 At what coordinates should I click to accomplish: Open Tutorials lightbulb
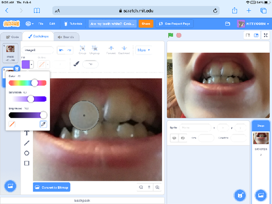coord(73,24)
